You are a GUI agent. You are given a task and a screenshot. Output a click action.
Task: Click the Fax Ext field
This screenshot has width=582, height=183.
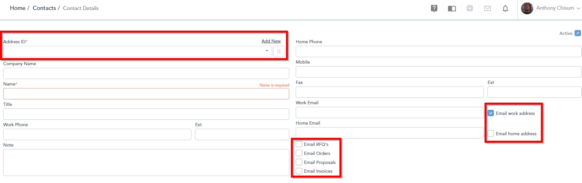[534, 92]
